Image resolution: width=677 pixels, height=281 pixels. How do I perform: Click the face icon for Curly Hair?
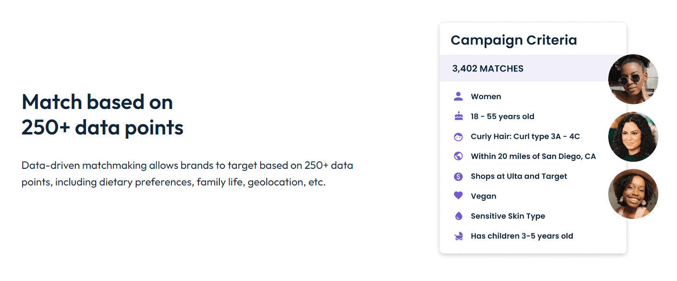tap(458, 137)
